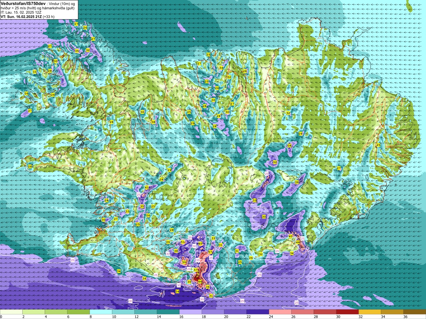The image size is (426, 319).
Task: Click the valid time 'VT: Sun. 16.02.2025 21Z'
Action: (x=21, y=16)
